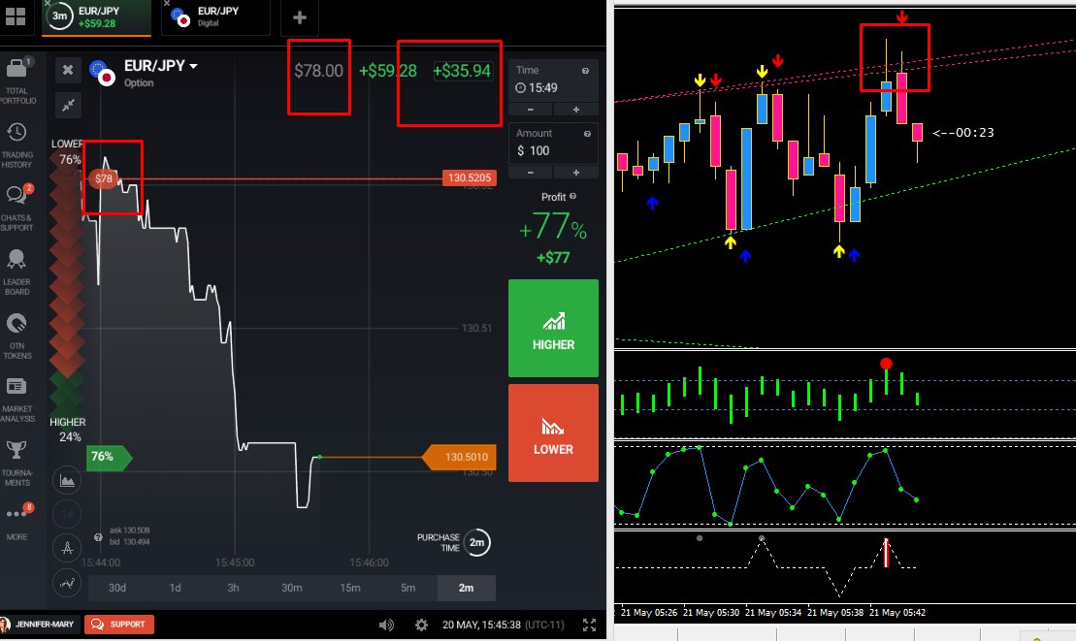Image resolution: width=1076 pixels, height=641 pixels.
Task: Click the $78 open position marker
Action: click(x=103, y=179)
